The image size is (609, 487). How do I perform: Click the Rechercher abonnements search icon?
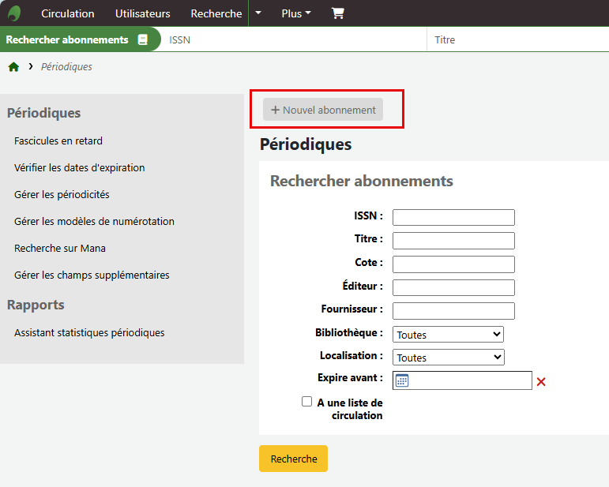click(143, 39)
